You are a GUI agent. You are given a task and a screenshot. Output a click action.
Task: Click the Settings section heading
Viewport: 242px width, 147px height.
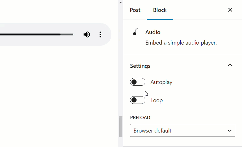coord(140,66)
